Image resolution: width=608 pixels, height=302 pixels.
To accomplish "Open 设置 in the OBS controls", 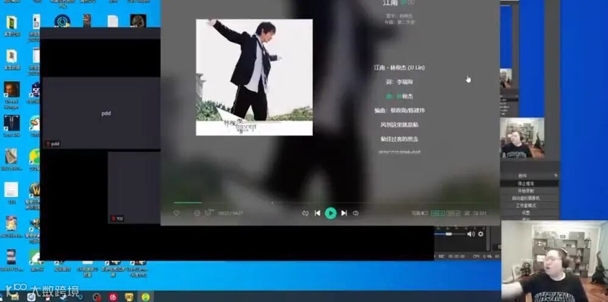I will [x=526, y=213].
